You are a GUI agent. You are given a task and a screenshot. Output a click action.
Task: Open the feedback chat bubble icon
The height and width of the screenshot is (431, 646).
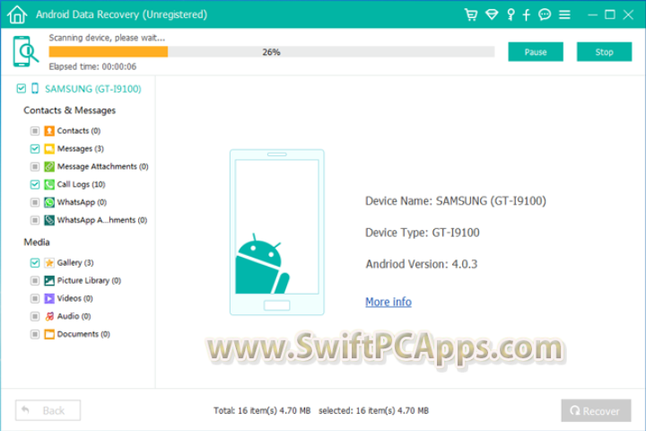tap(545, 14)
